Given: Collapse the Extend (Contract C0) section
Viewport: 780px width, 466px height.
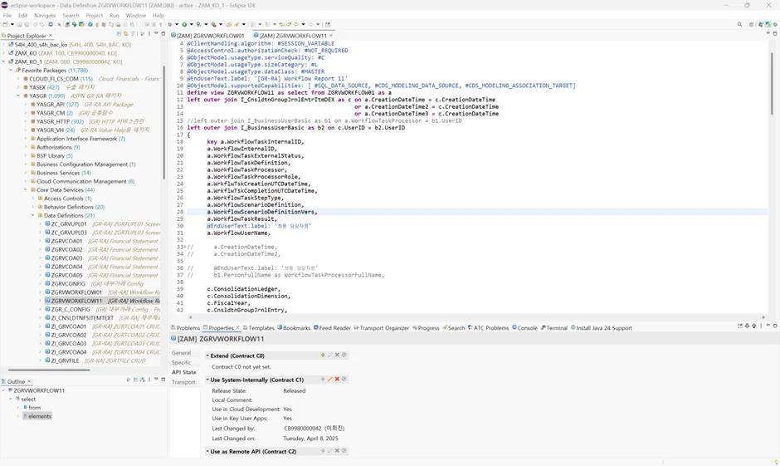Looking at the screenshot, I should 207,356.
